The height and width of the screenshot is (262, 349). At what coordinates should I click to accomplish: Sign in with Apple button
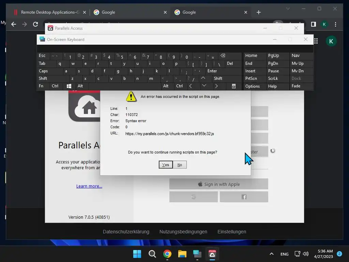pos(218,184)
